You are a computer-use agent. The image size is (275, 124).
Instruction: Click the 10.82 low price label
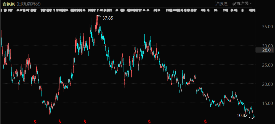[x=242, y=115]
